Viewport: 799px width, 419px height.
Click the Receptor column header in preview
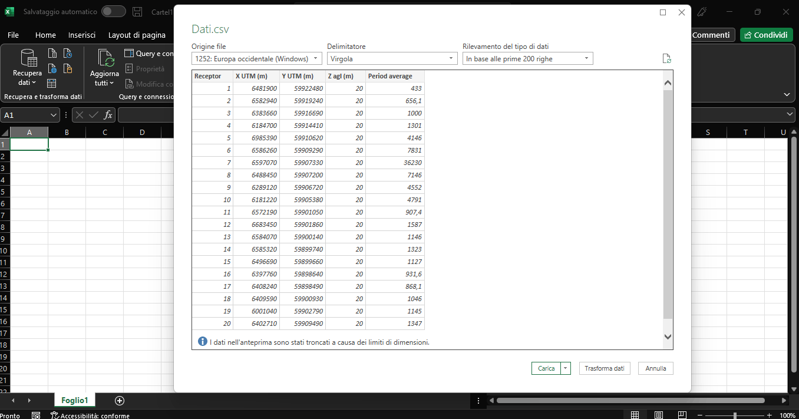[x=213, y=76]
